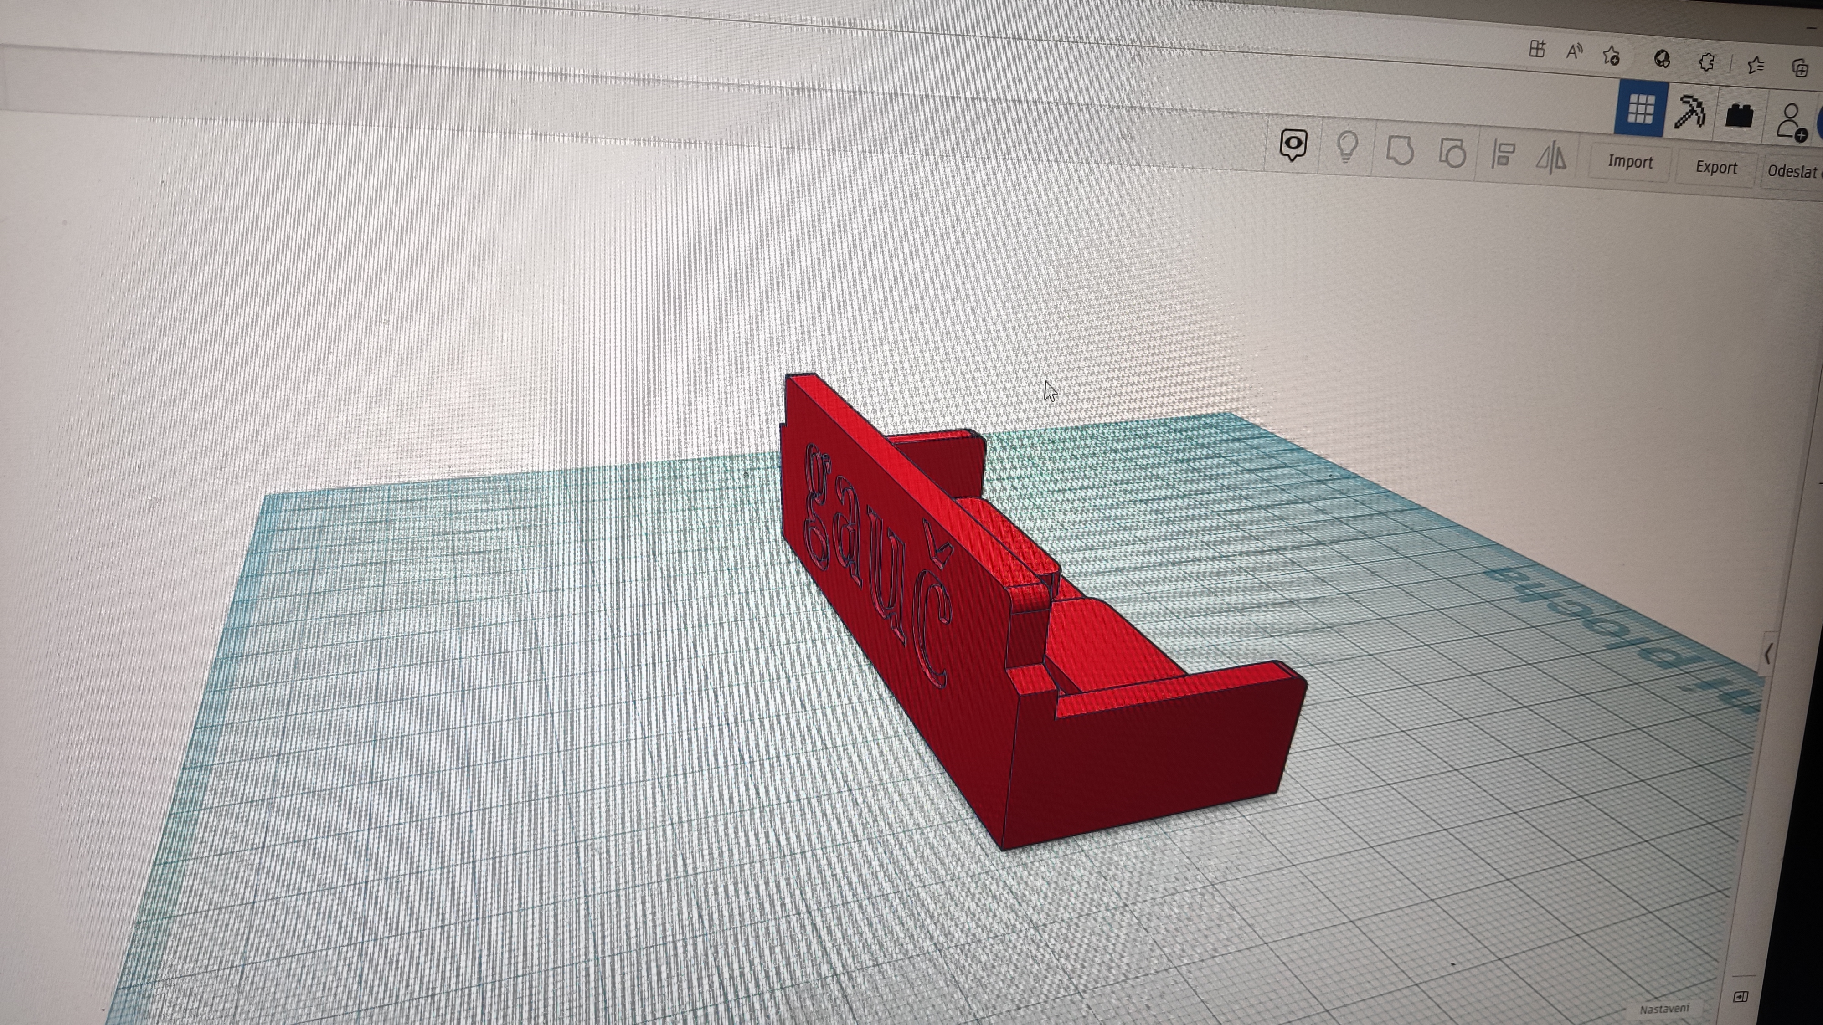Open the browser Extensions puzzle icon

(1706, 62)
